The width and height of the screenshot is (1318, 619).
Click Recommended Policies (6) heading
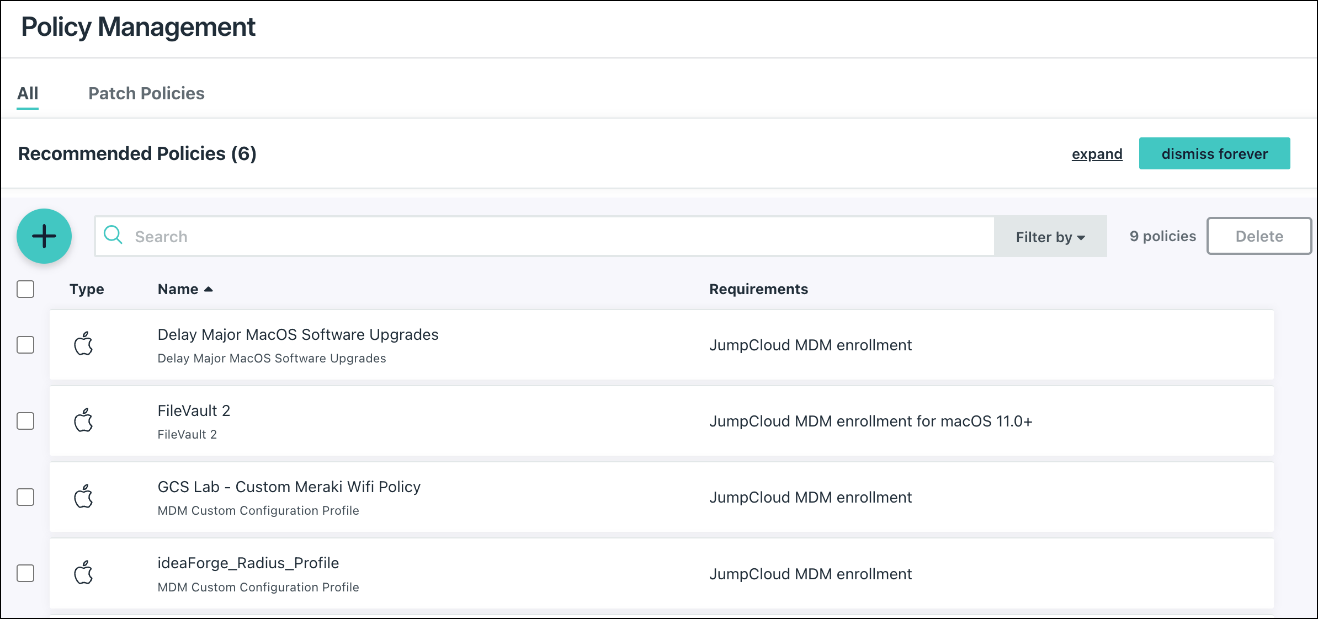137,153
